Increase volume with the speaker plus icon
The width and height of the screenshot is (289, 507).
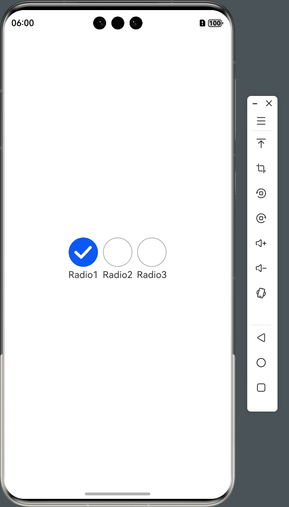[x=261, y=243]
